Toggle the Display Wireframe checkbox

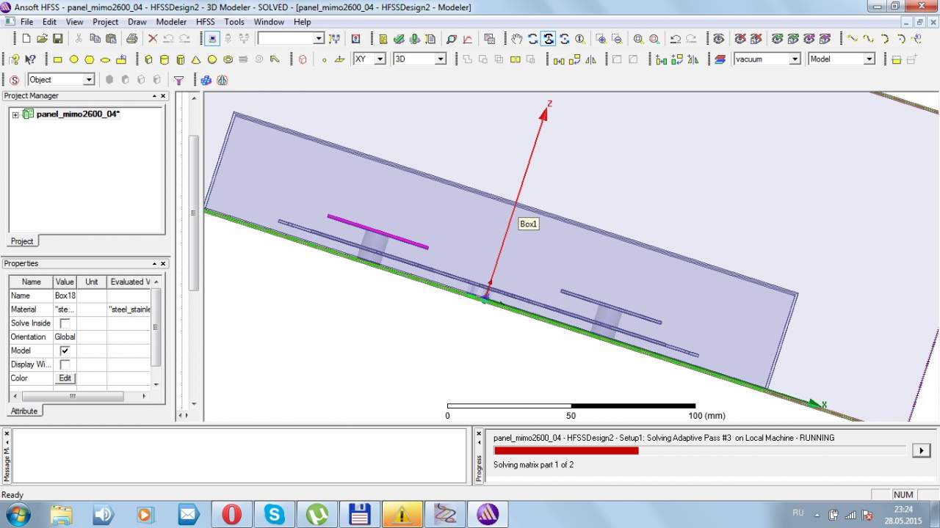(65, 364)
